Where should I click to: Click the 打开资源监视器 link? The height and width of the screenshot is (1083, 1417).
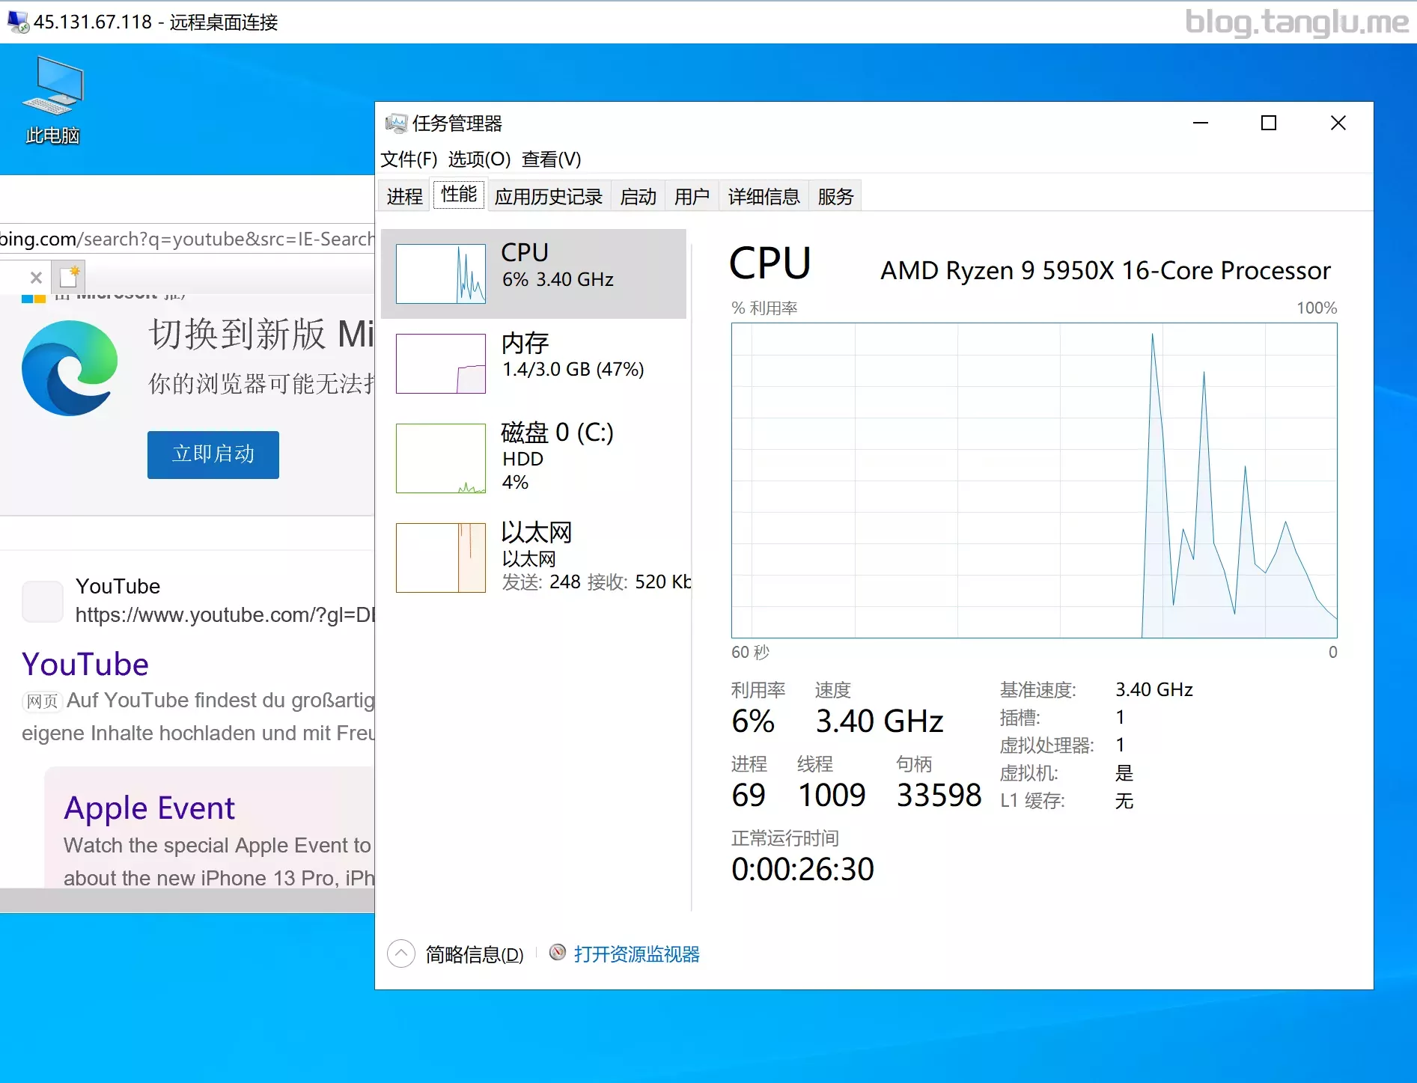pos(636,954)
